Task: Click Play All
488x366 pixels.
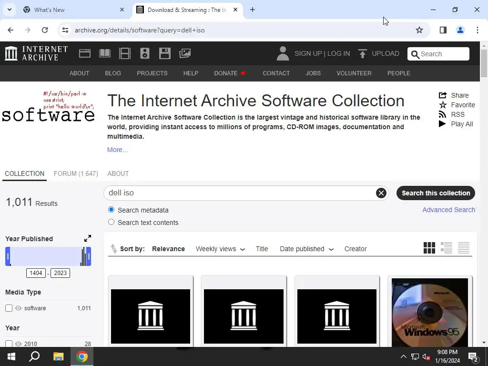Action: (456, 124)
